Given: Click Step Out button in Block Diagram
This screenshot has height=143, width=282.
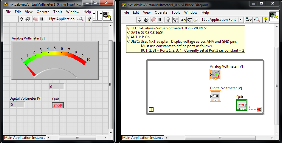Looking at the screenshot, I should click(x=196, y=20).
